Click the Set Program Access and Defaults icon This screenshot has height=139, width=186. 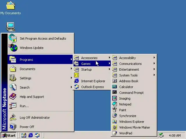pos(13,38)
